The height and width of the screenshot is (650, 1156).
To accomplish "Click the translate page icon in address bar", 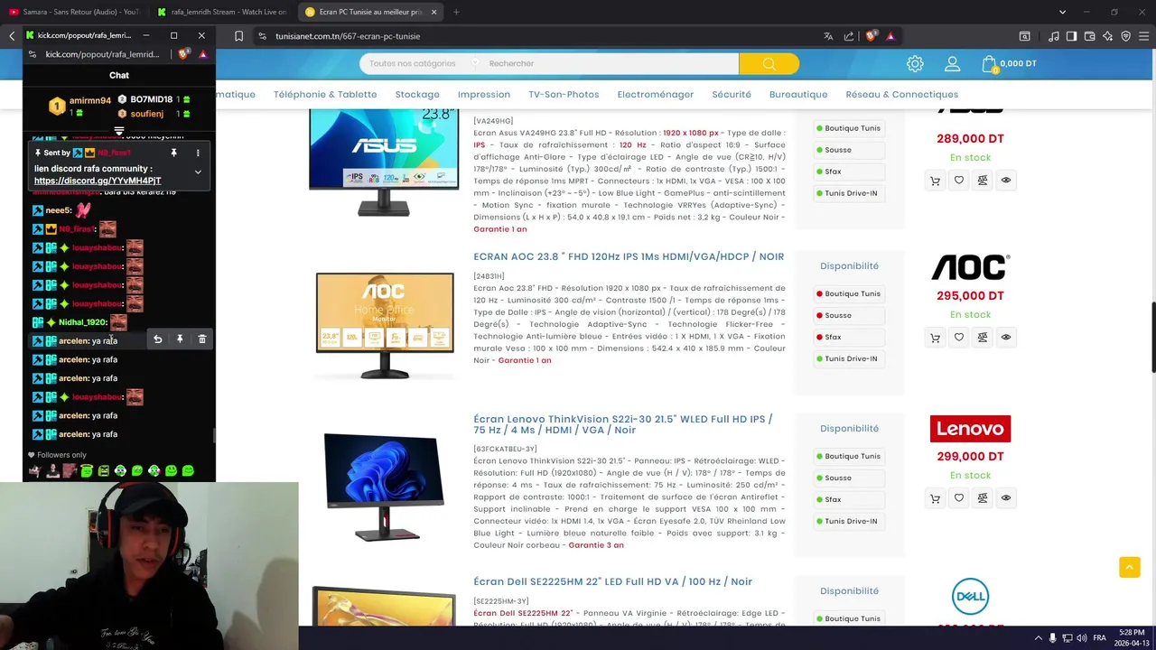I will (x=827, y=36).
